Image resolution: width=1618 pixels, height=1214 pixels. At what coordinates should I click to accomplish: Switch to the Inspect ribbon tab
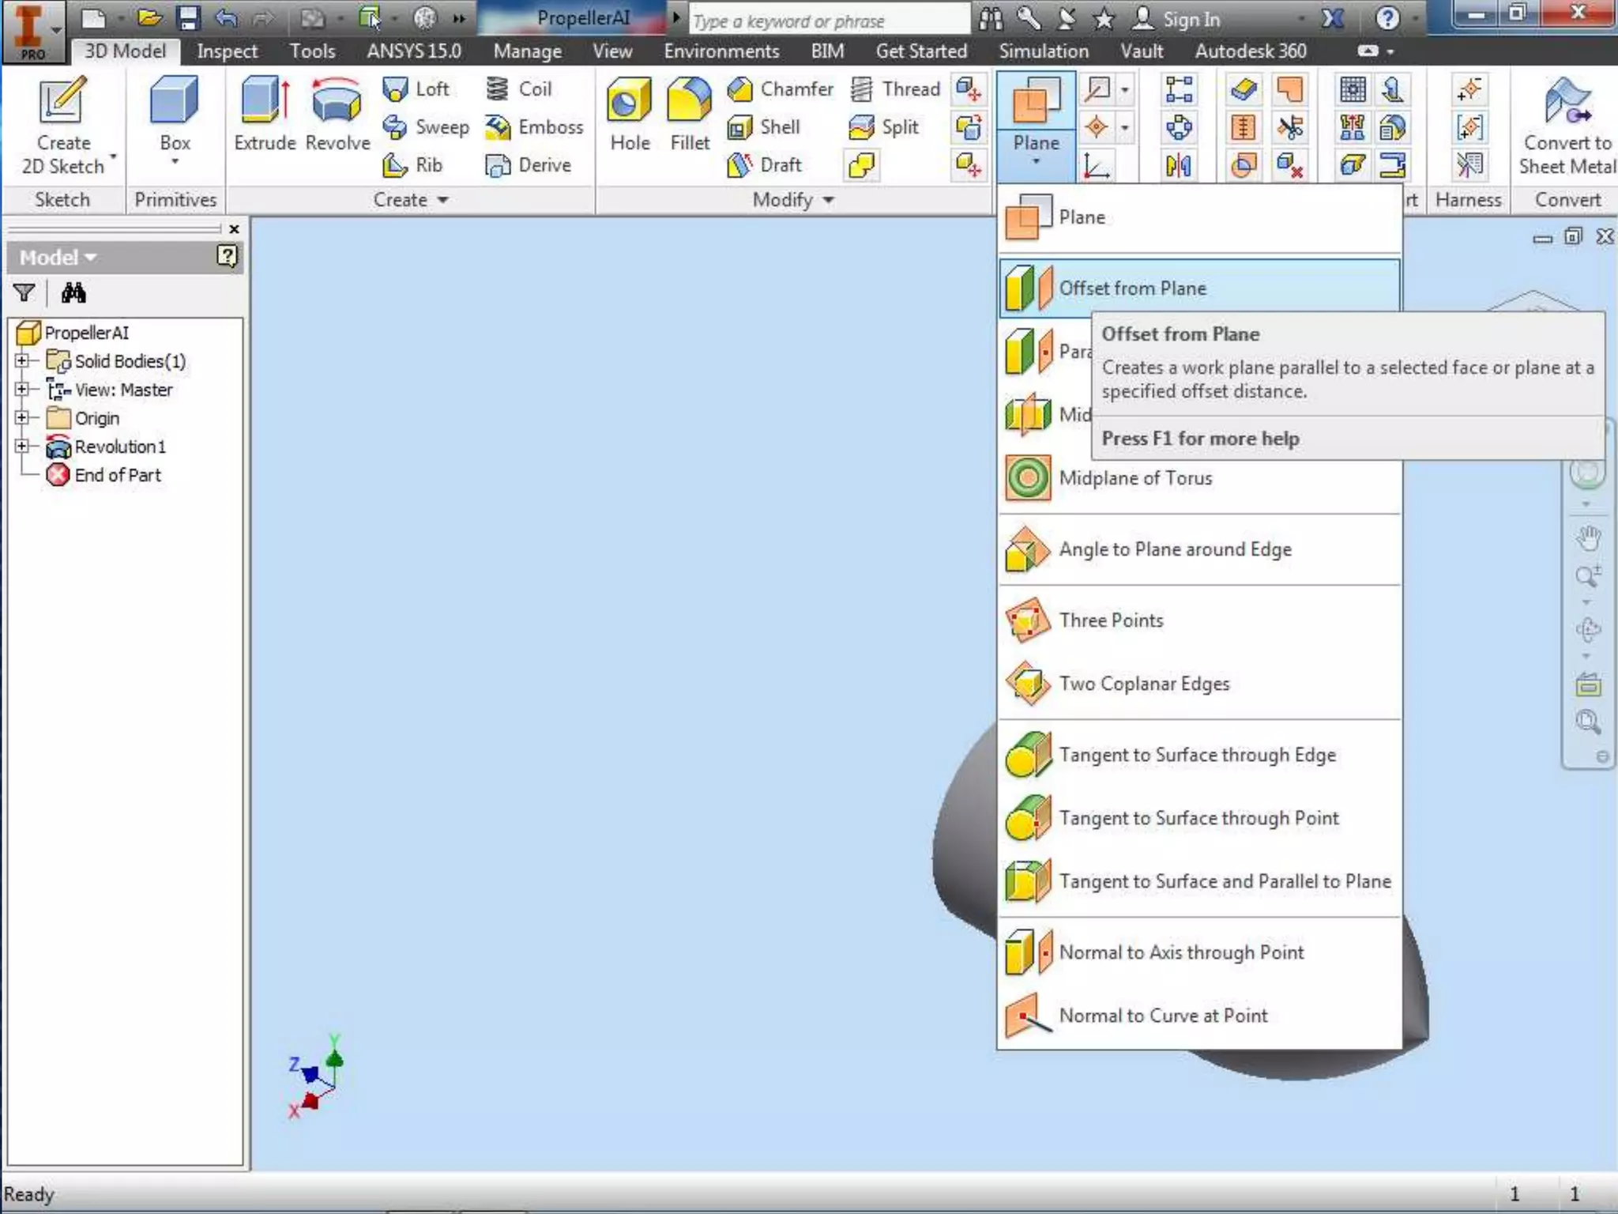227,51
